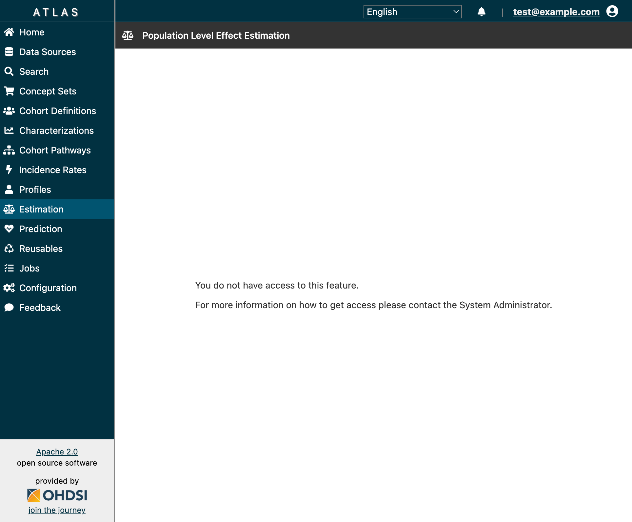
Task: Open the user account avatar icon
Action: (612, 12)
